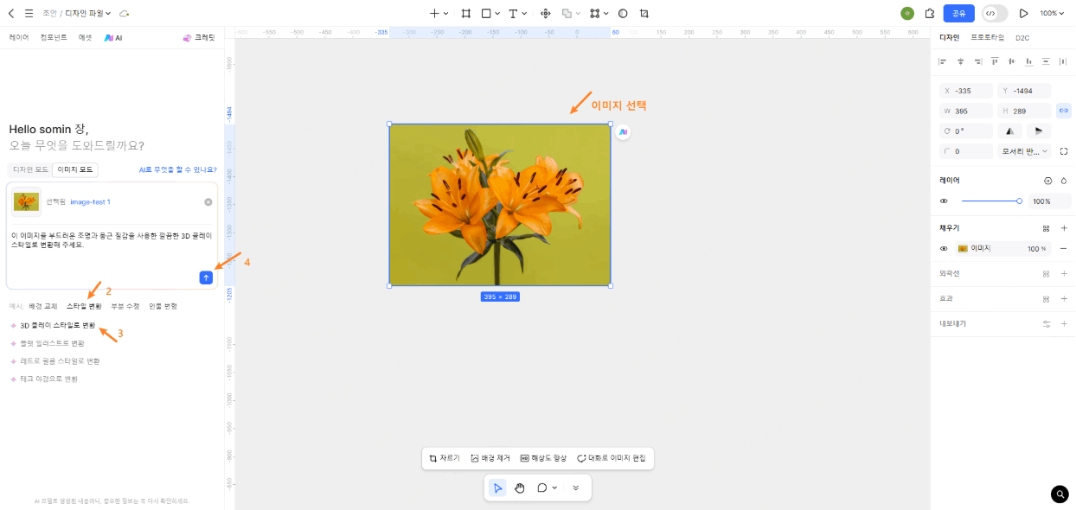Select 디자인 모드 mode
The height and width of the screenshot is (510, 1076).
click(30, 169)
